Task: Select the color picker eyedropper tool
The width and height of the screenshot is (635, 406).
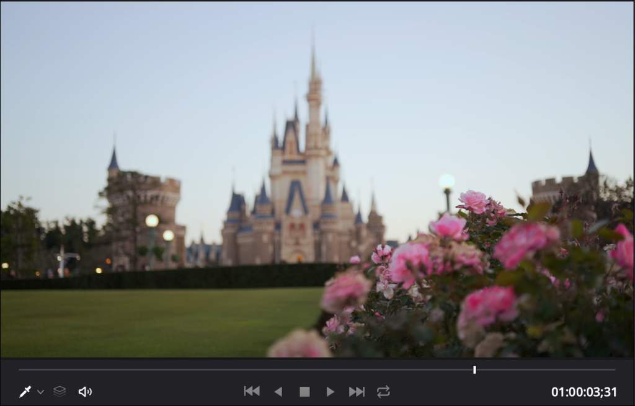Action: (25, 391)
